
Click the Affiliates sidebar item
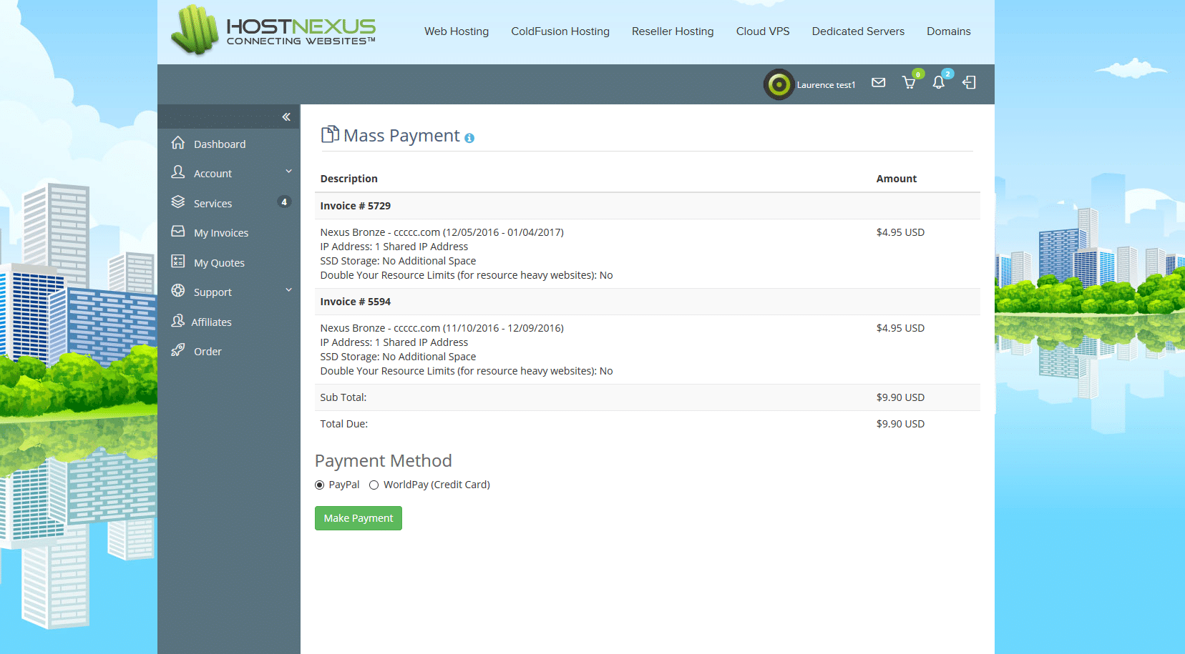point(211,322)
